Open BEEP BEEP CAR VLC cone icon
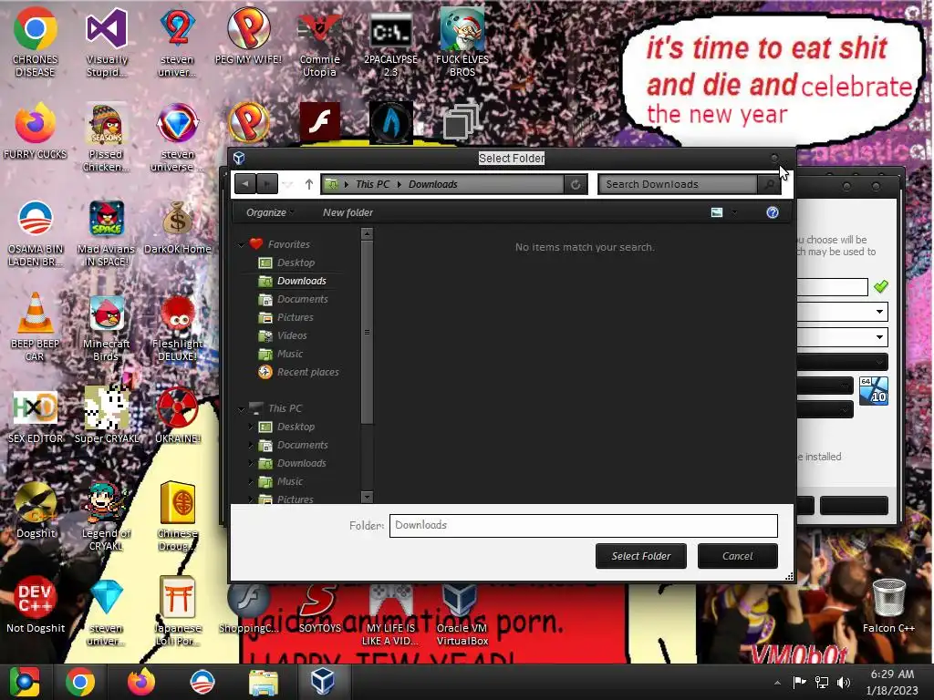Viewport: 934px width, 700px height. coord(36,326)
